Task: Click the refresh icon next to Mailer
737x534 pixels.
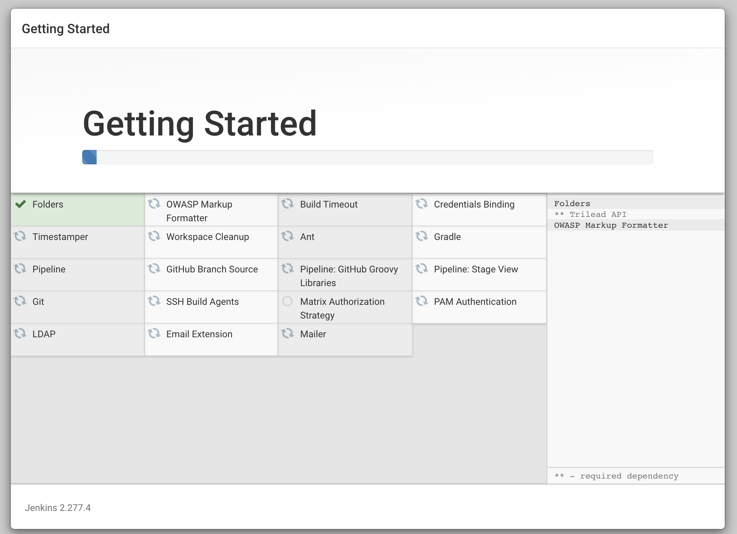Action: point(288,333)
